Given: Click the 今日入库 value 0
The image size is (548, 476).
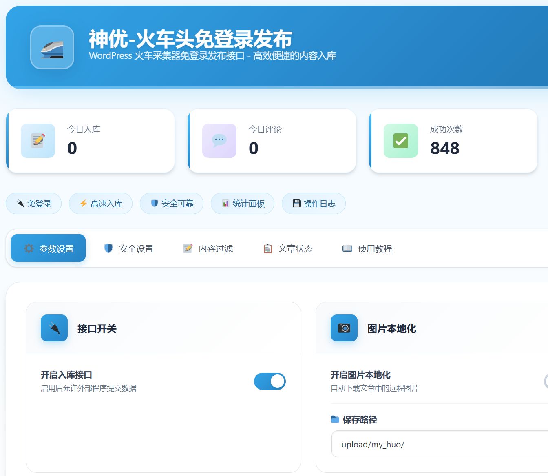Looking at the screenshot, I should (72, 148).
